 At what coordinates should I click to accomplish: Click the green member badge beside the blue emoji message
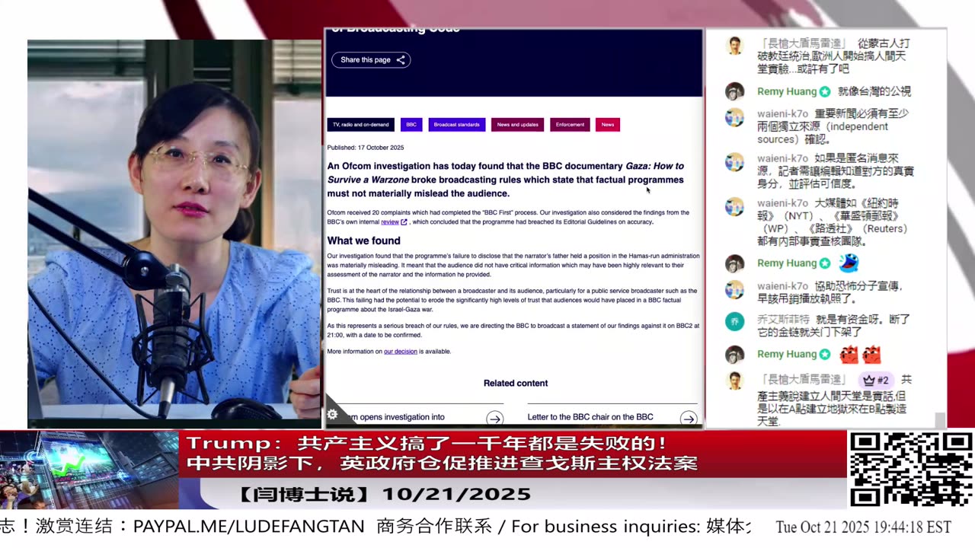click(825, 263)
